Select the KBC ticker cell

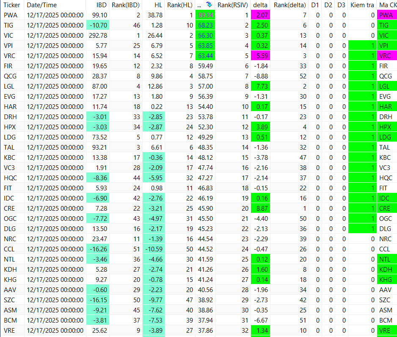tap(13, 157)
